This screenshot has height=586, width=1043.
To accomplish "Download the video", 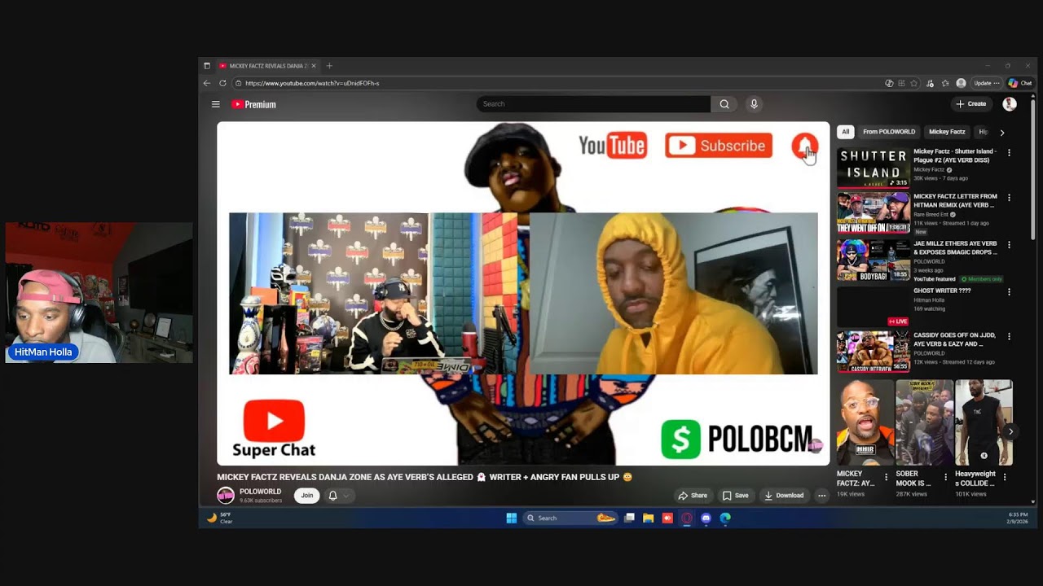I will (x=784, y=495).
